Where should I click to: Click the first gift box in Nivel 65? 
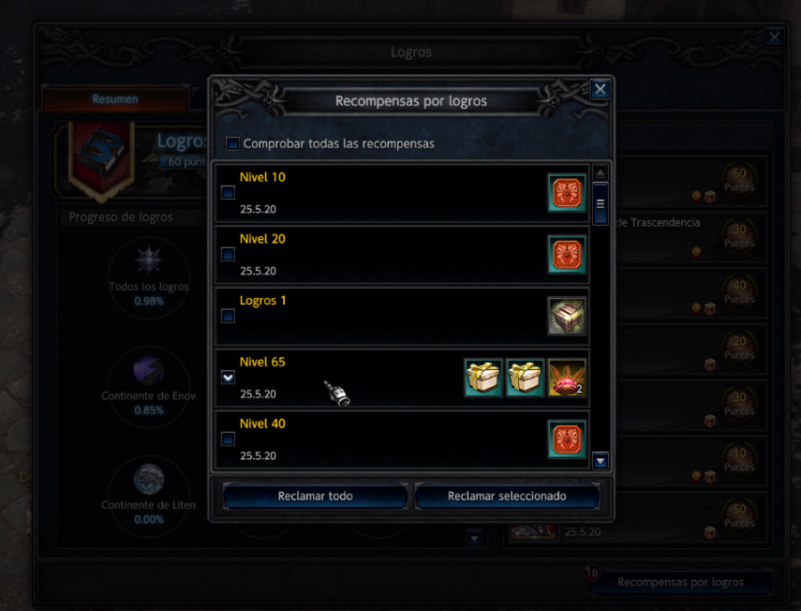point(483,378)
